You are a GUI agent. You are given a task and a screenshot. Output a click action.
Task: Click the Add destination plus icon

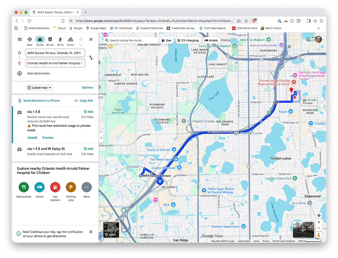click(x=20, y=73)
